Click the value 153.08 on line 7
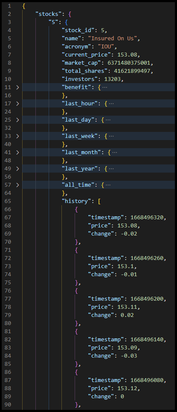Viewport: 177px width, 412px height. pos(127,55)
